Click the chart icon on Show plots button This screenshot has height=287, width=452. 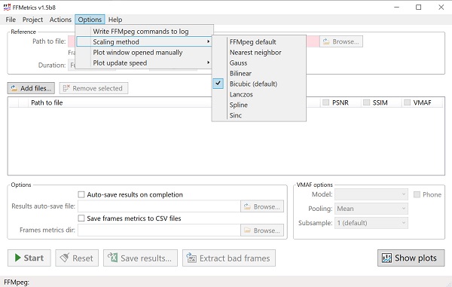click(x=386, y=258)
